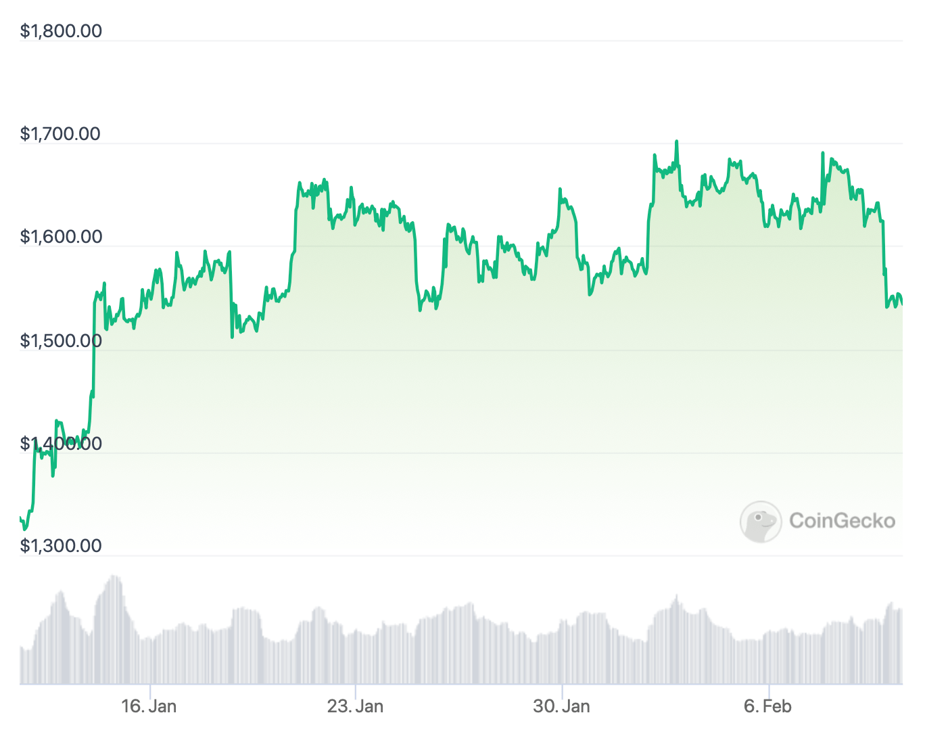Screen dimensions: 925x736
Task: Click the price line's starting point at far left
Action: 21,519
